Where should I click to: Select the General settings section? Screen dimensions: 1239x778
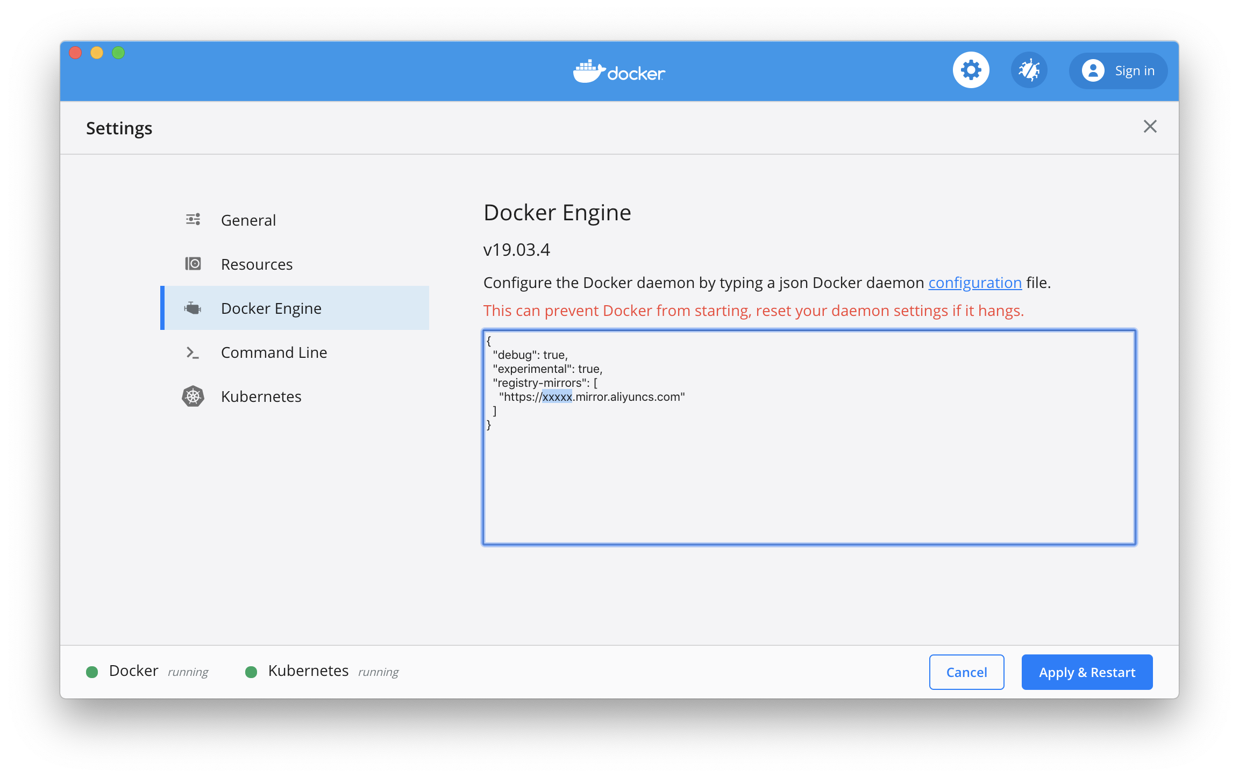click(247, 219)
